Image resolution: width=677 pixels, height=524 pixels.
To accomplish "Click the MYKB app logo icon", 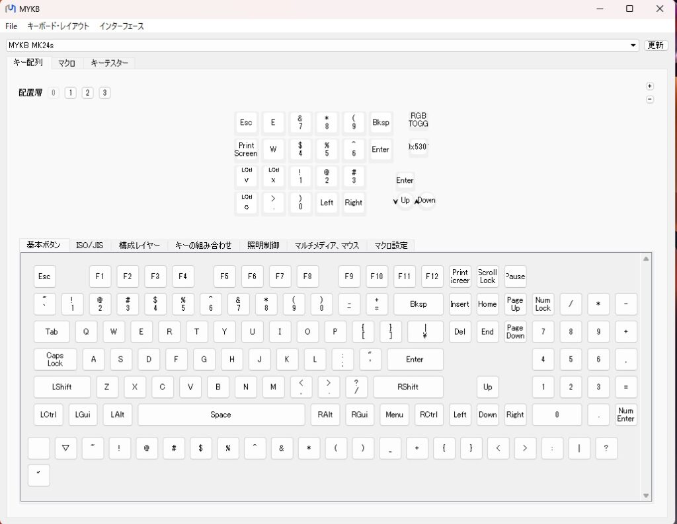I will pyautogui.click(x=11, y=9).
